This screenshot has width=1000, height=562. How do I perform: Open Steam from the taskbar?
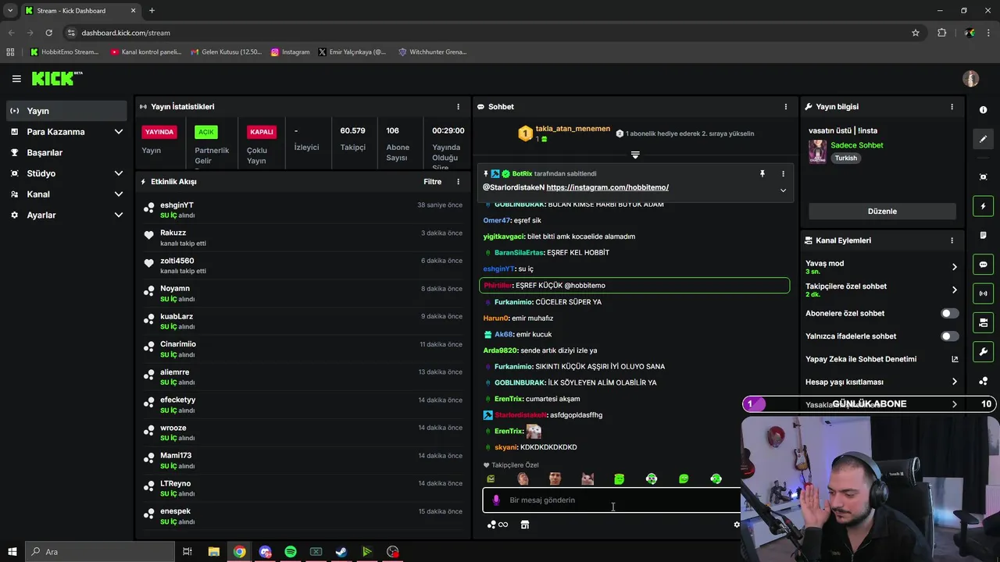point(341,552)
